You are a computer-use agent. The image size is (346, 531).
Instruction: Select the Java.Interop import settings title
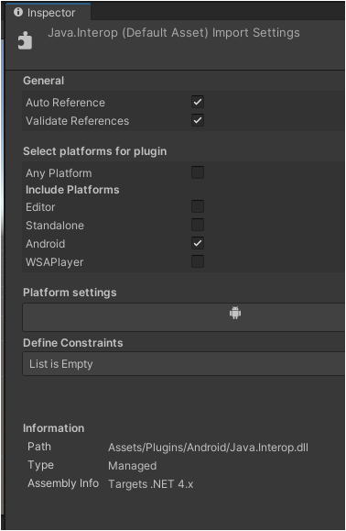[x=174, y=33]
